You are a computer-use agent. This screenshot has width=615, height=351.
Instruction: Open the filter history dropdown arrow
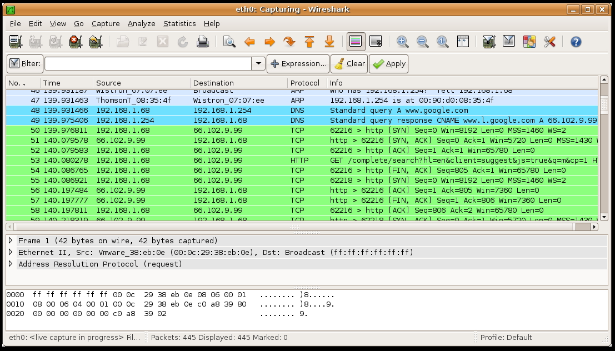(258, 63)
